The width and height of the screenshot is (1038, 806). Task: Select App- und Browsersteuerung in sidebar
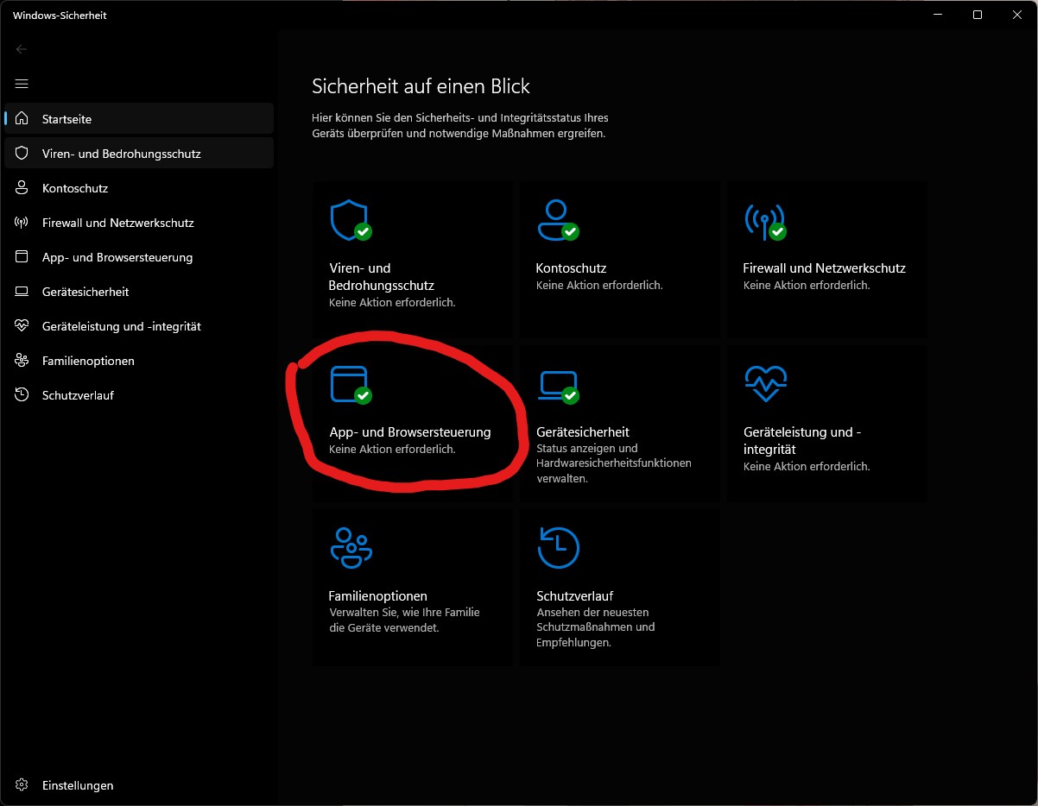click(139, 256)
